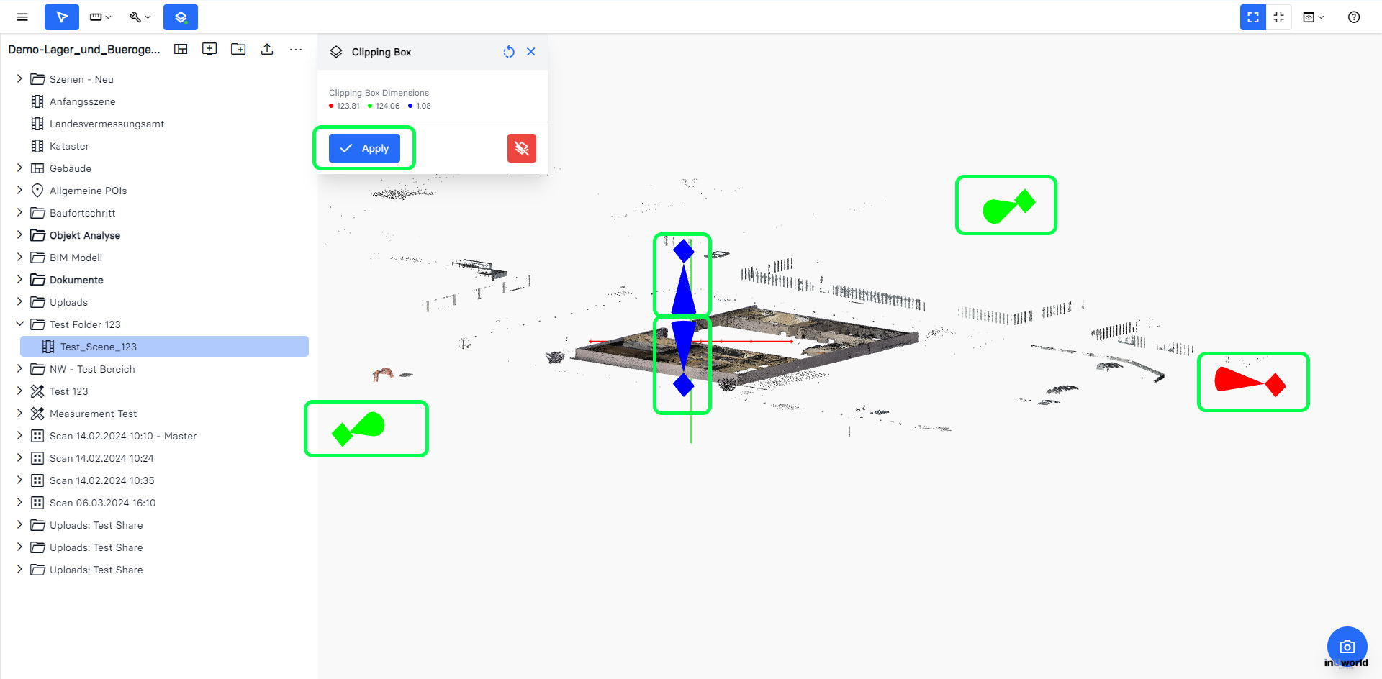This screenshot has height=679, width=1382.
Task: Reset the clipping box dimensions
Action: (509, 52)
